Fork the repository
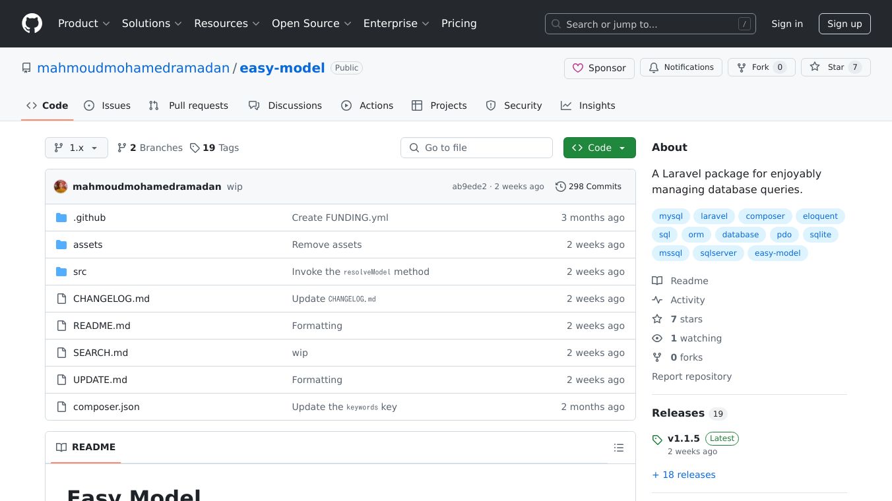 click(761, 67)
